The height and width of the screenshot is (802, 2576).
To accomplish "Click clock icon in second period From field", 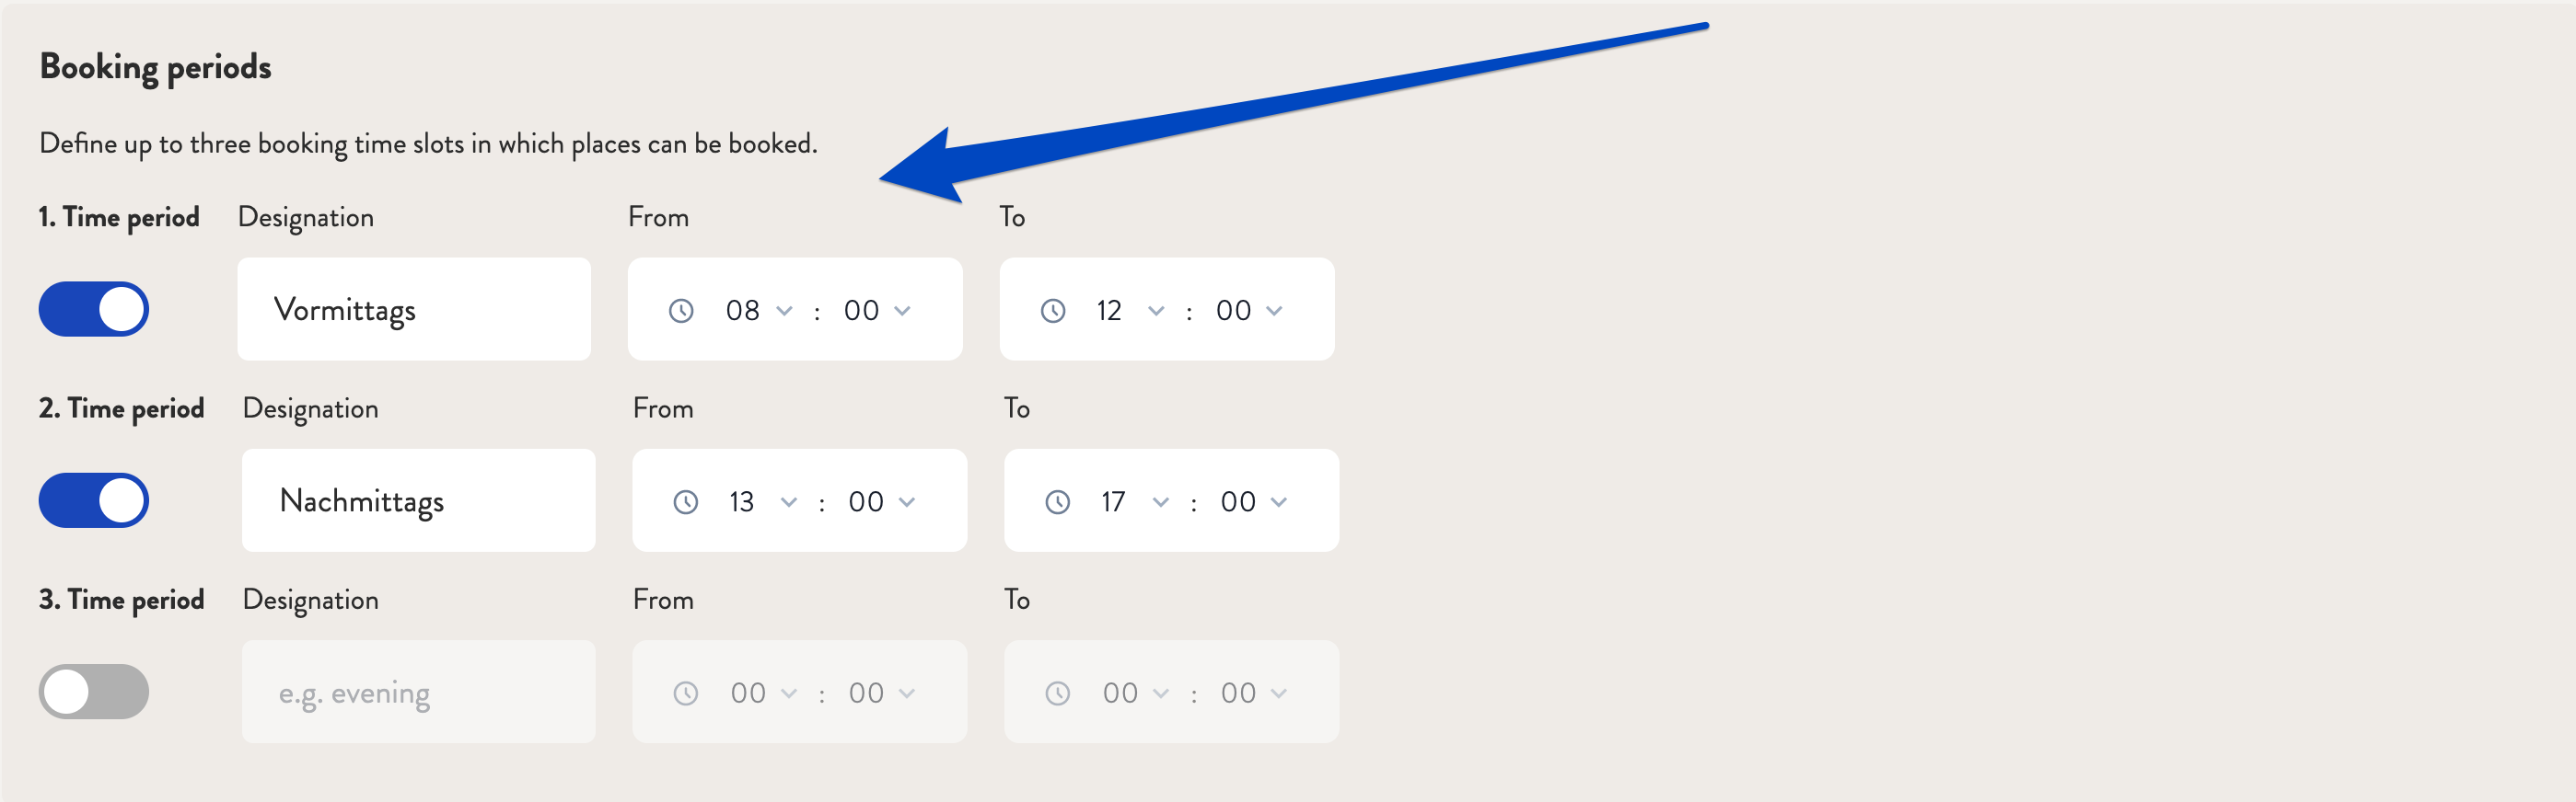I will 686,501.
